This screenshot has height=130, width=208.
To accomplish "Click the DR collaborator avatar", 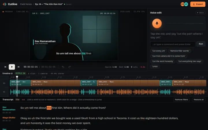I will coord(186,4).
